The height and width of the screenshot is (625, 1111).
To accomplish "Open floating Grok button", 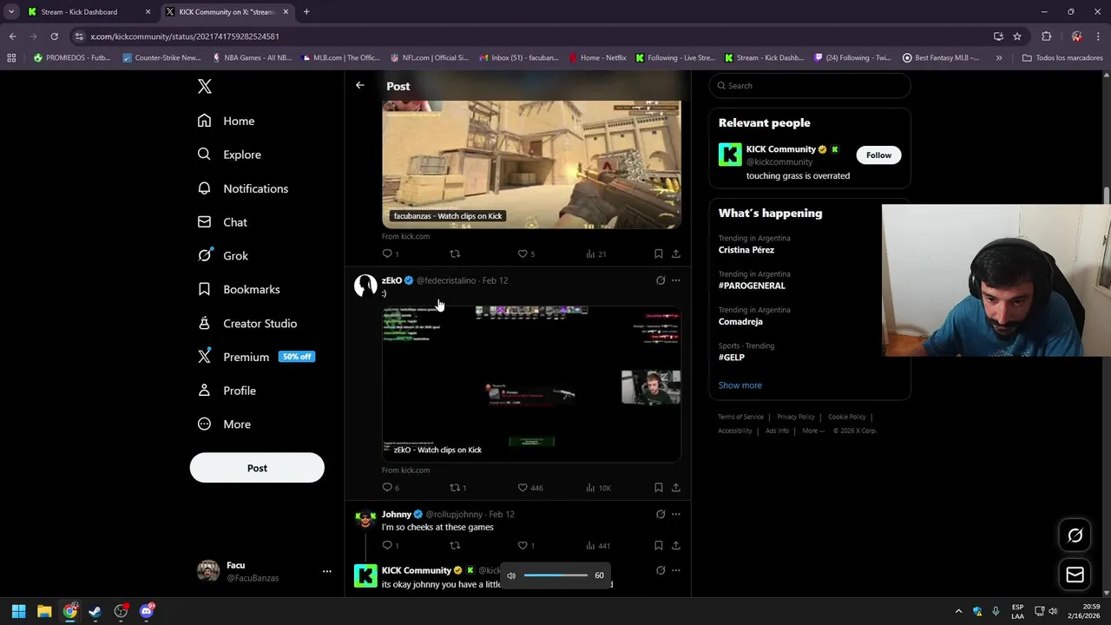I will [x=1075, y=536].
